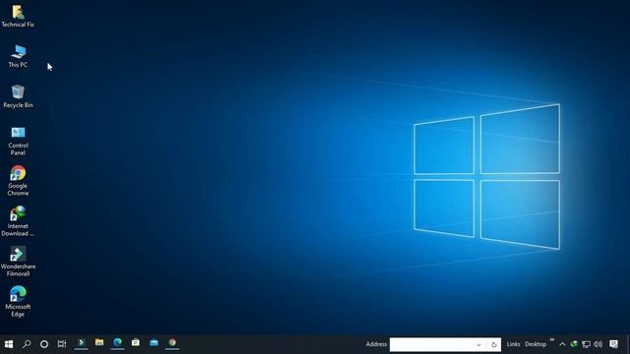630x354 pixels.
Task: Open Google Chrome from taskbar
Action: pos(172,343)
